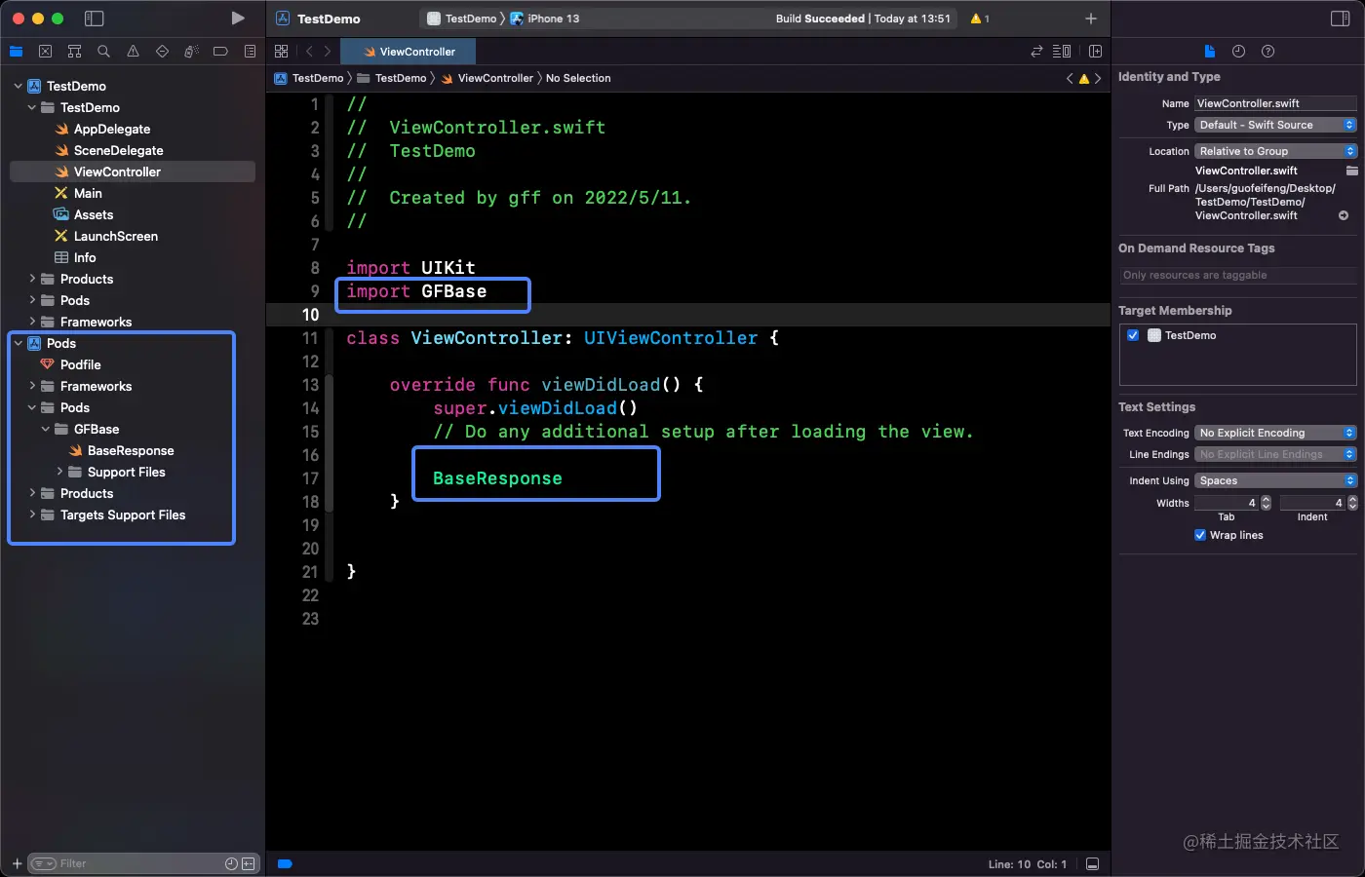Image resolution: width=1365 pixels, height=877 pixels.
Task: Choose file location with the folder icon
Action: tap(1351, 171)
